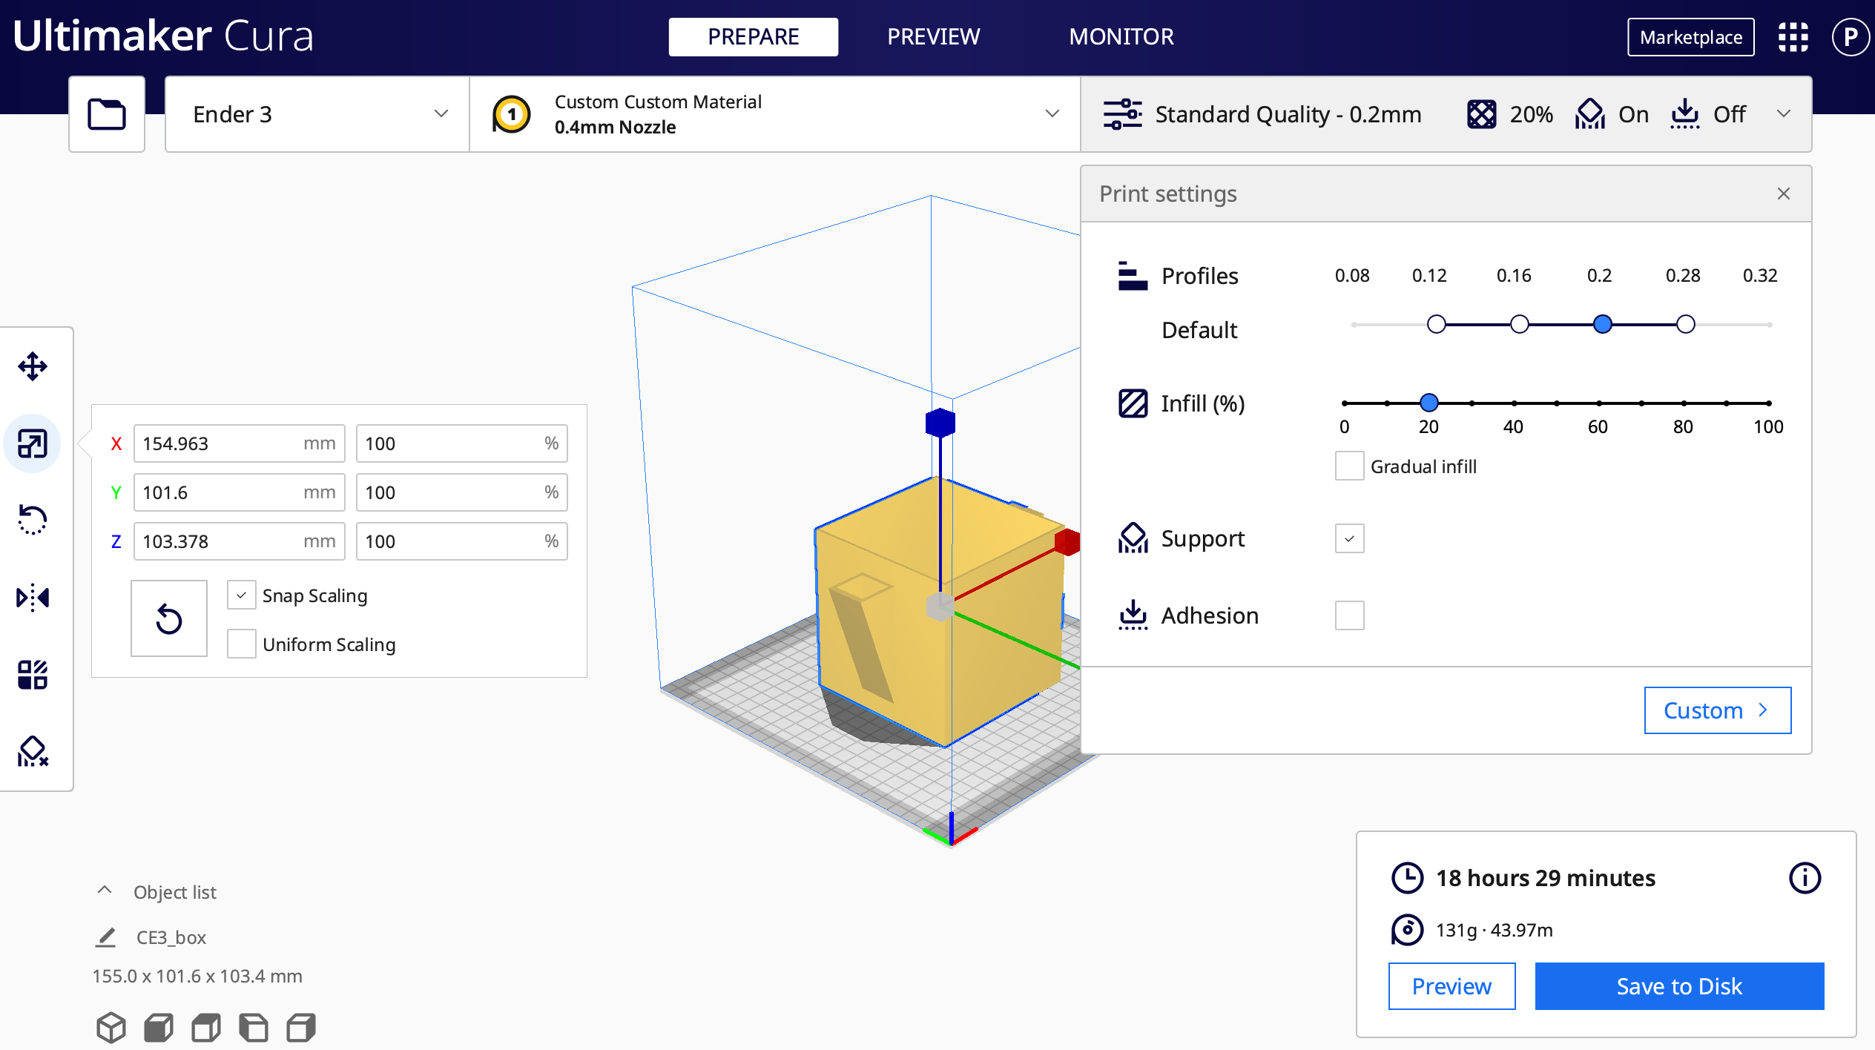This screenshot has height=1050, width=1875.
Task: Enable the Adhesion checkbox
Action: pyautogui.click(x=1349, y=615)
